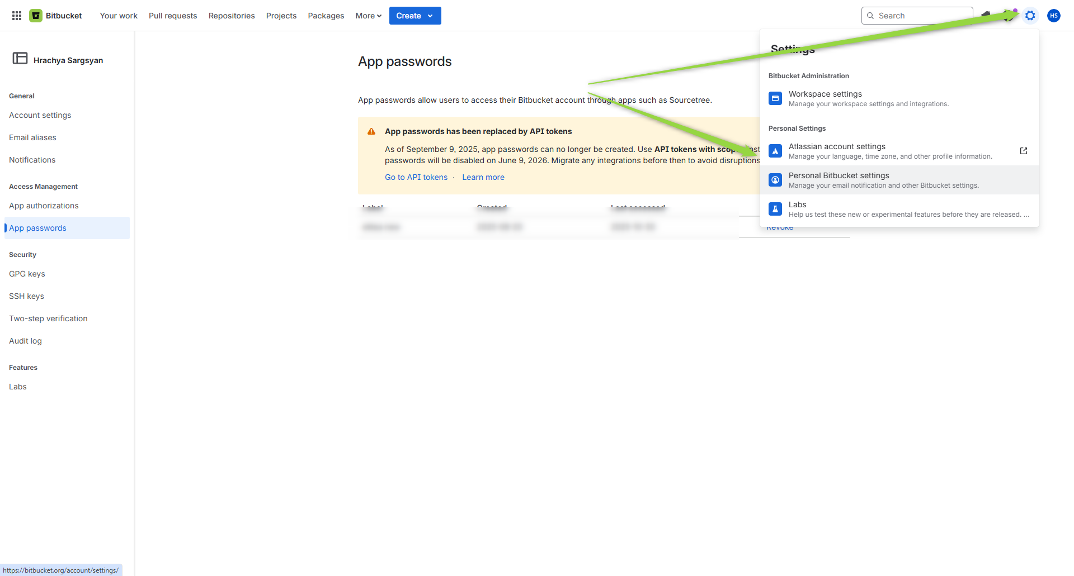The width and height of the screenshot is (1074, 576).
Task: Open the HS profile avatar
Action: pyautogui.click(x=1054, y=16)
